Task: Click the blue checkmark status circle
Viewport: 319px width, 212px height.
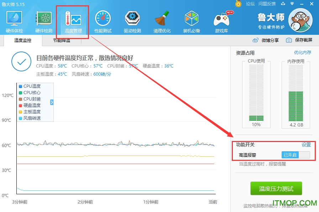Action: coord(21,61)
